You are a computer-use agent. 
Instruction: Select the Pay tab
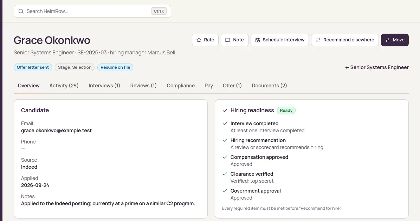tap(209, 86)
